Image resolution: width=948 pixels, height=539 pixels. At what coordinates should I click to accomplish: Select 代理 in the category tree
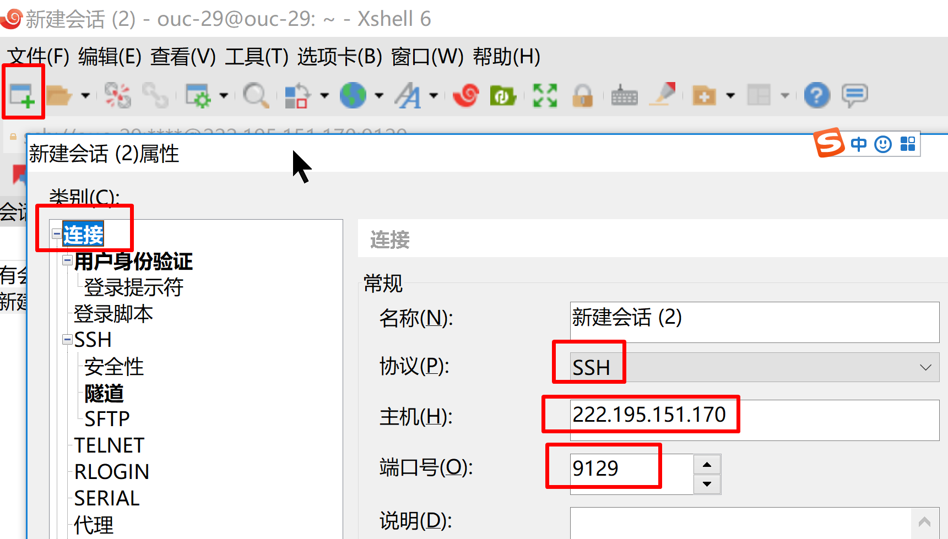tap(94, 525)
